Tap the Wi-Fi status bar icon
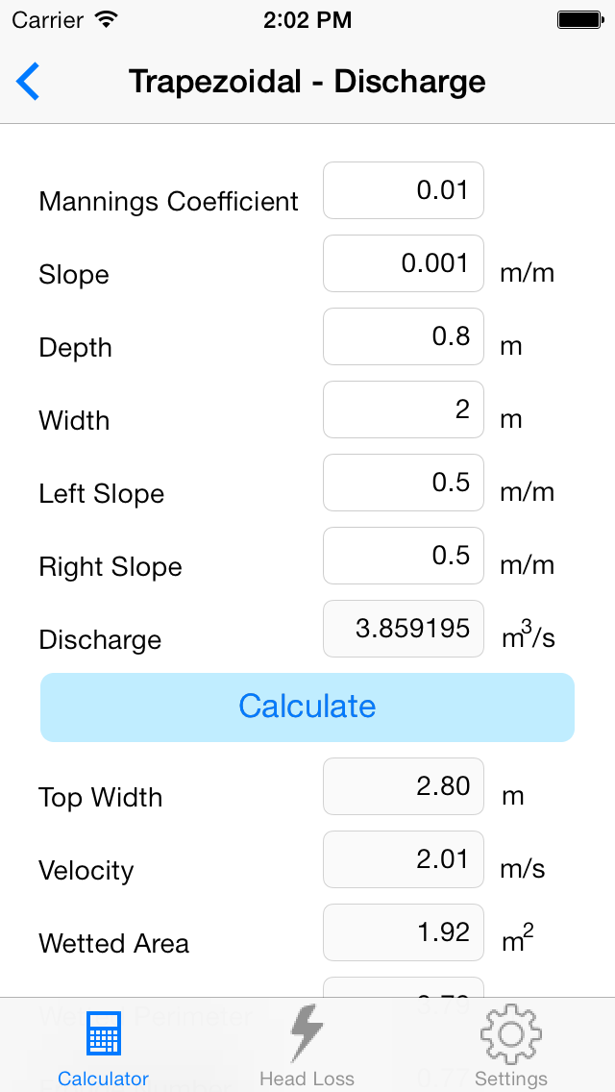 tap(107, 19)
